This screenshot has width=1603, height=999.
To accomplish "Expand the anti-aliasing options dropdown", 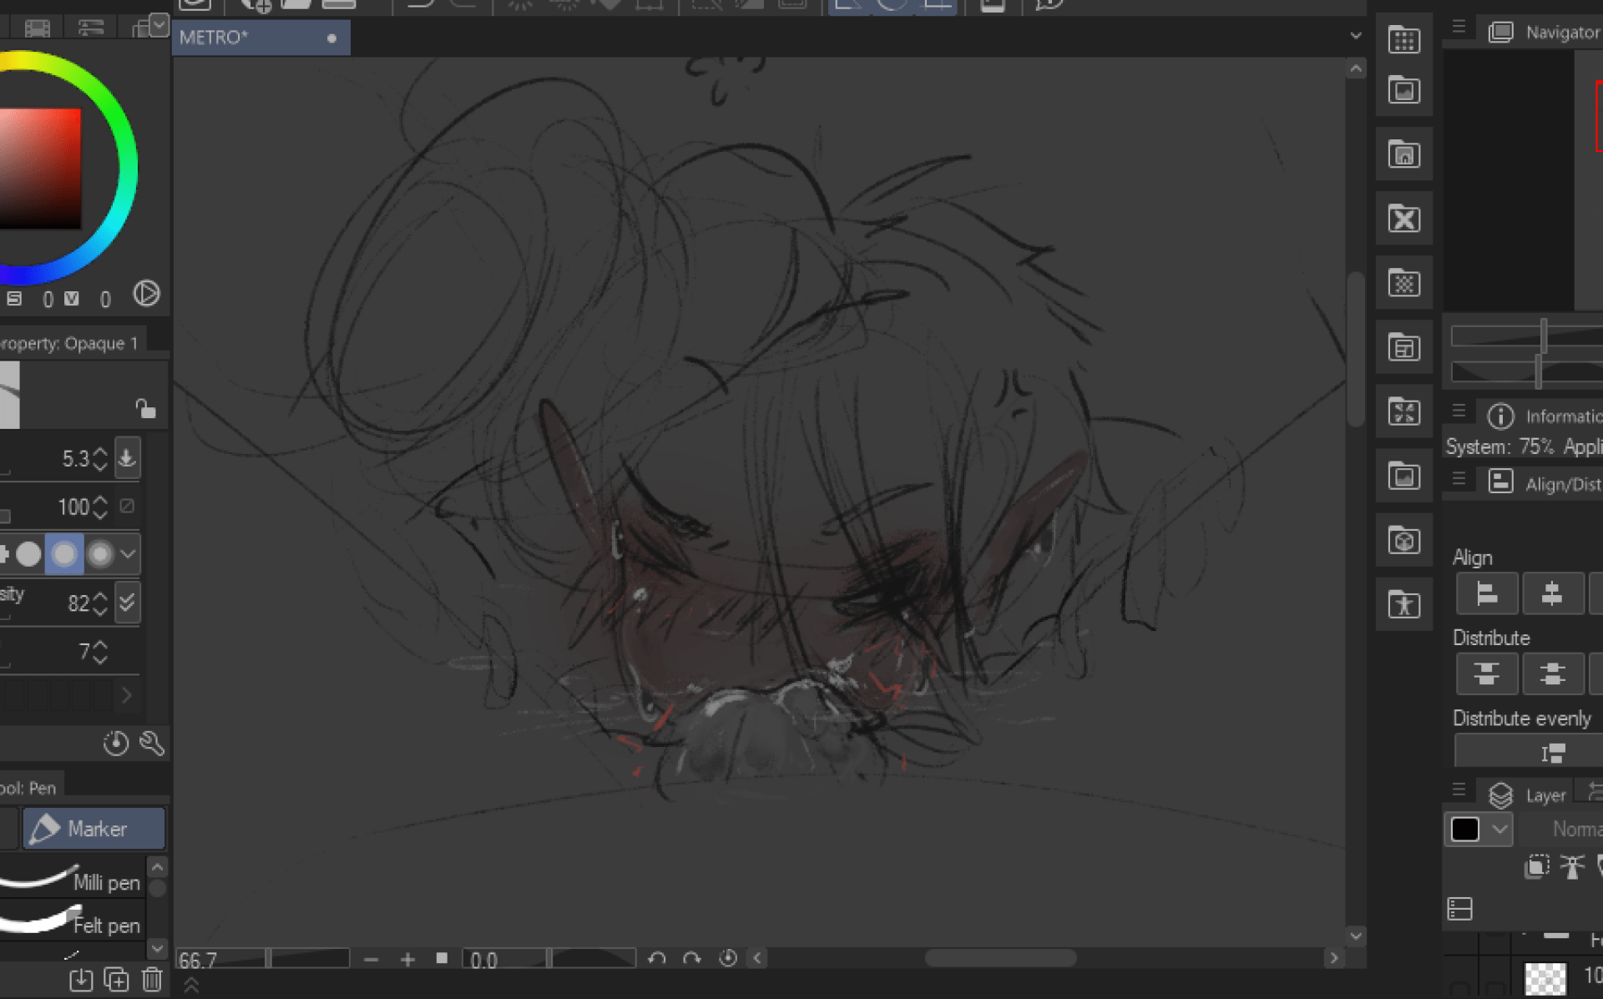I will pyautogui.click(x=128, y=554).
